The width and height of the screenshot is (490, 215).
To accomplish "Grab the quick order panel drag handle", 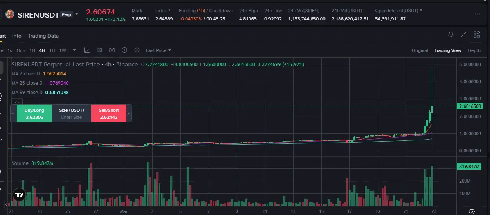I will coord(13,113).
